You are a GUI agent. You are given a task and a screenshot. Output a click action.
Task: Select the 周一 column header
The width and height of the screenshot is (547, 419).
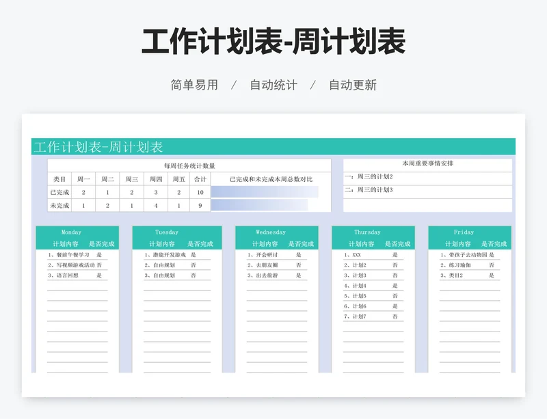click(83, 179)
